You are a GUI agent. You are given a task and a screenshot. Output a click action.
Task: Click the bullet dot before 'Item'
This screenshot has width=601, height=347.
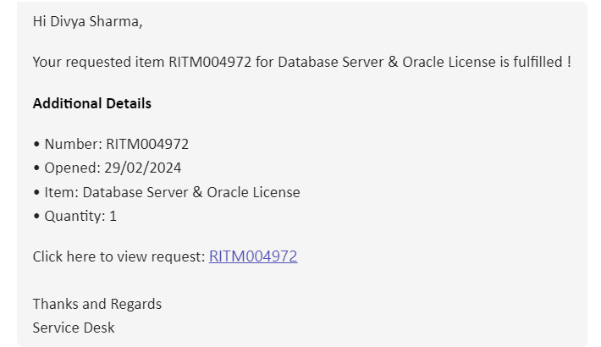(36, 192)
